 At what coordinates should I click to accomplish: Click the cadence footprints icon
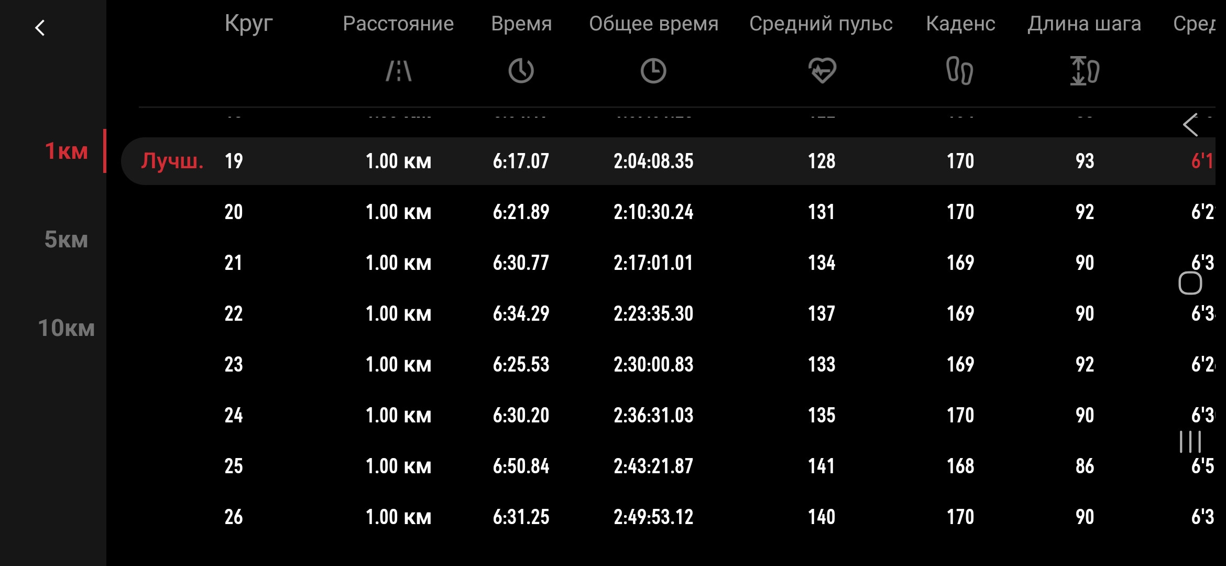(x=960, y=71)
